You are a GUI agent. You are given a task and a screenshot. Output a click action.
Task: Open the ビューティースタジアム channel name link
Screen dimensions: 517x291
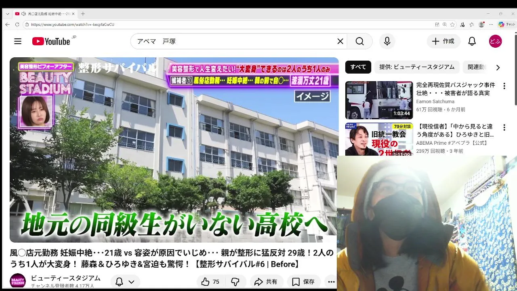[x=65, y=278]
